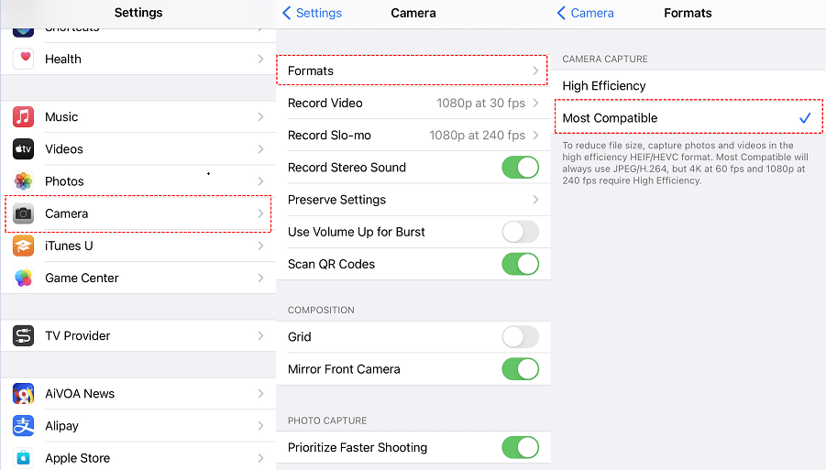Open the iTunes U icon
Image resolution: width=826 pixels, height=470 pixels.
click(24, 246)
